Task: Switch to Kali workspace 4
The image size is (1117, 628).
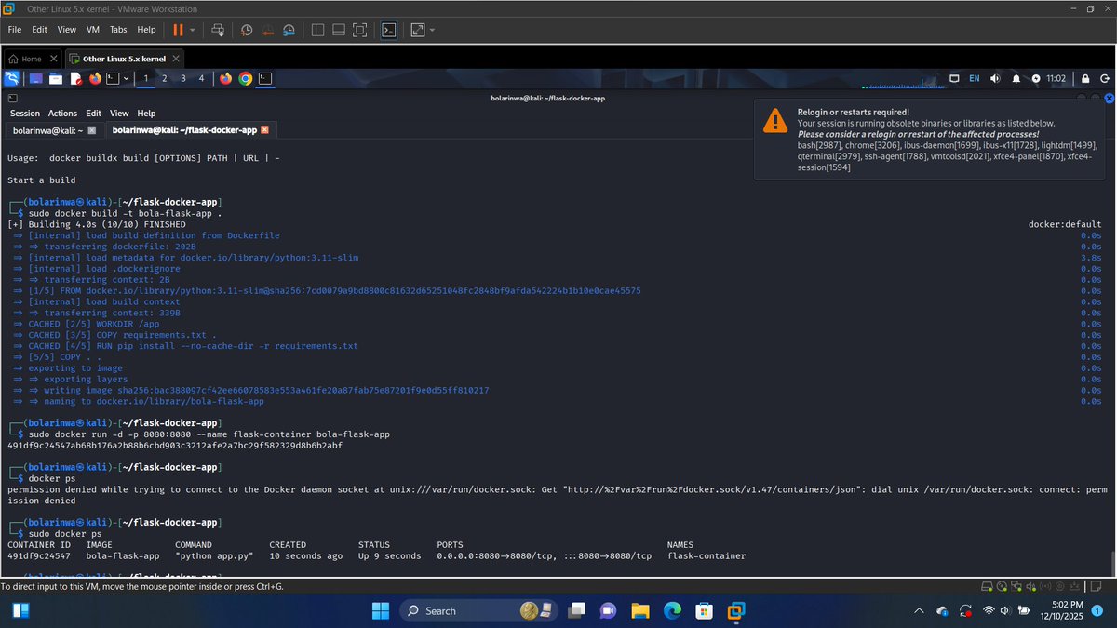Action: [x=201, y=79]
